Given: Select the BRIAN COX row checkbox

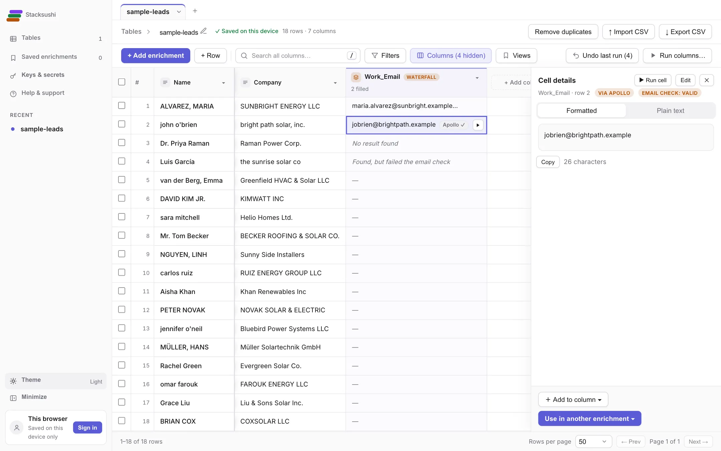Looking at the screenshot, I should coord(122,421).
